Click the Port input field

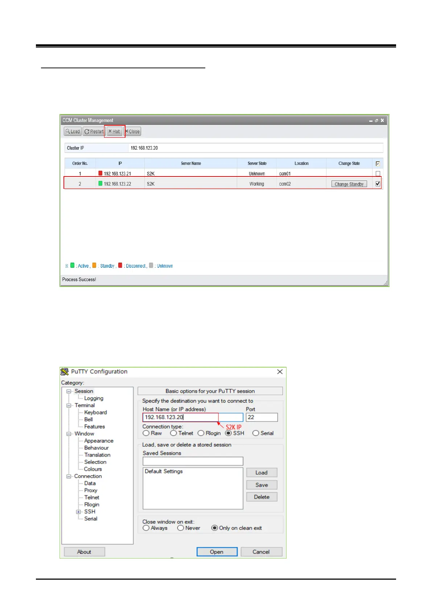tap(262, 417)
